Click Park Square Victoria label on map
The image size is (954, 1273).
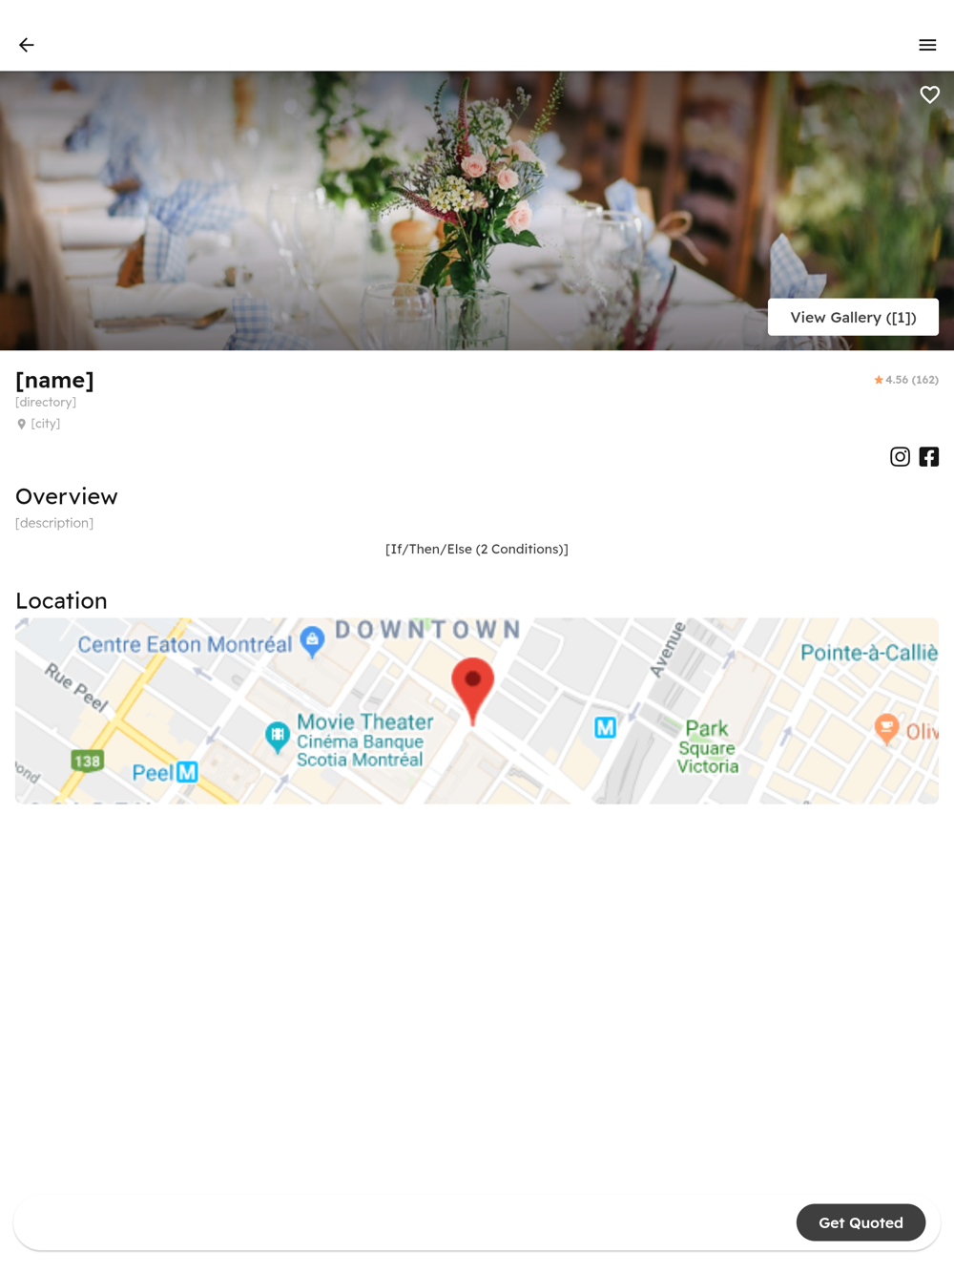pyautogui.click(x=708, y=747)
